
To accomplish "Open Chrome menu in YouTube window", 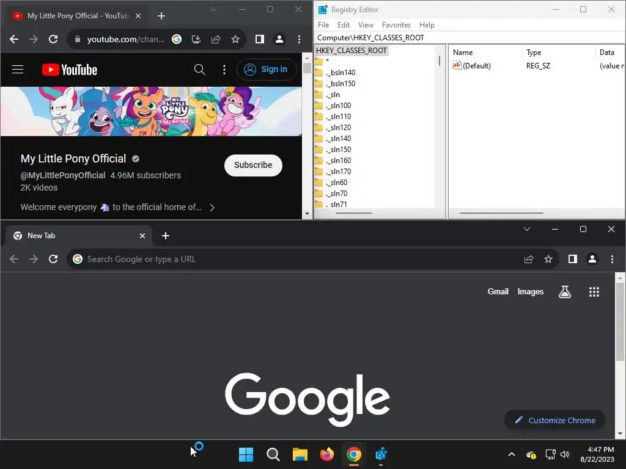I will click(299, 39).
